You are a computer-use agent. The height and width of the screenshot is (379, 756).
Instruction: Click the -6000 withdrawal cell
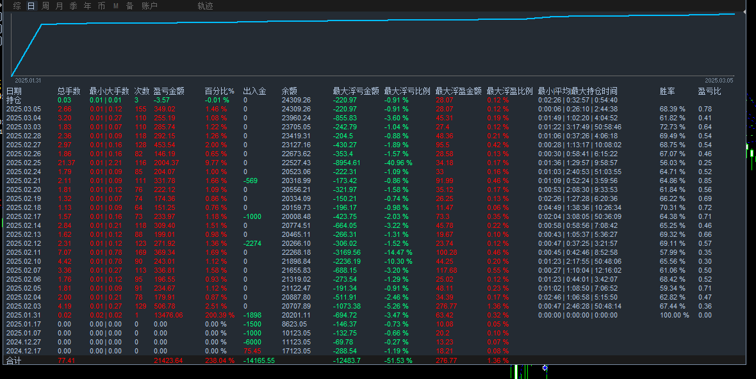(x=252, y=342)
